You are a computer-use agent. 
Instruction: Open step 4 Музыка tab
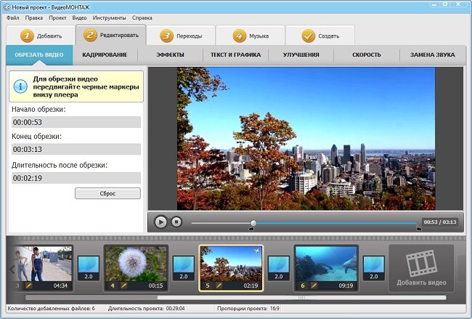251,36
